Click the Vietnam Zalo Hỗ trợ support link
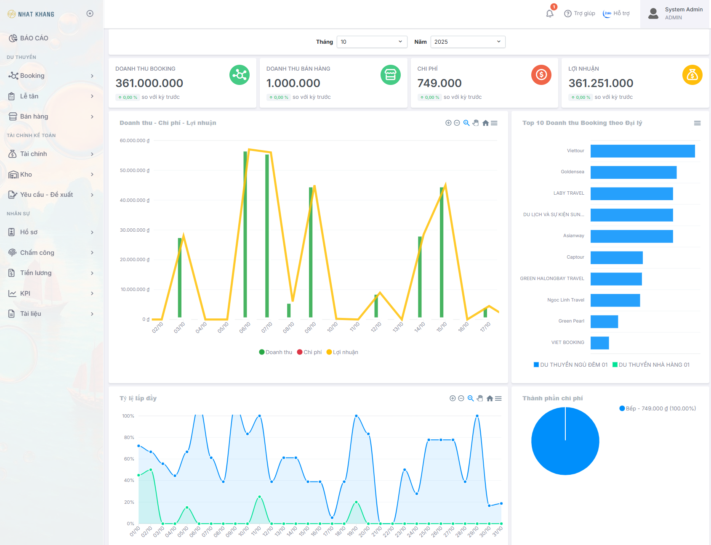The width and height of the screenshot is (711, 545). click(x=616, y=13)
